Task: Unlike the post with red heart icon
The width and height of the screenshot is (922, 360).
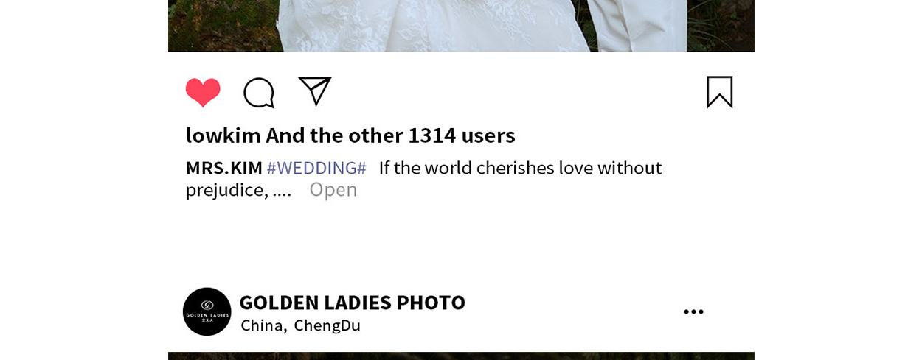Action: pos(203,93)
